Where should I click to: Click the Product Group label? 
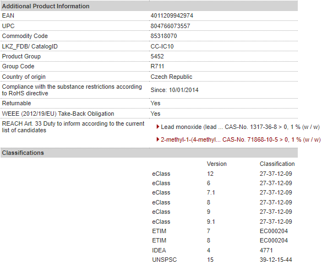(x=21, y=56)
